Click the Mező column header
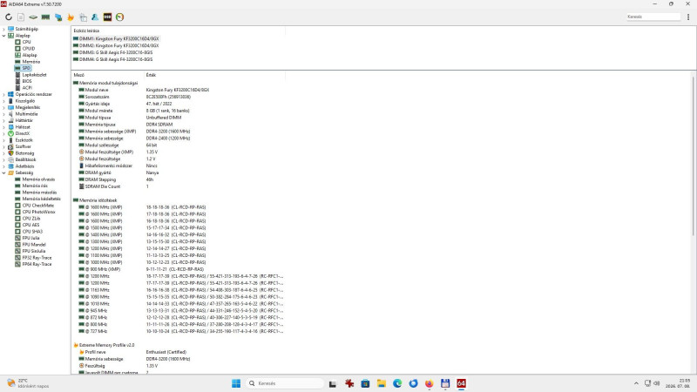Image resolution: width=697 pixels, height=392 pixels. (x=108, y=75)
